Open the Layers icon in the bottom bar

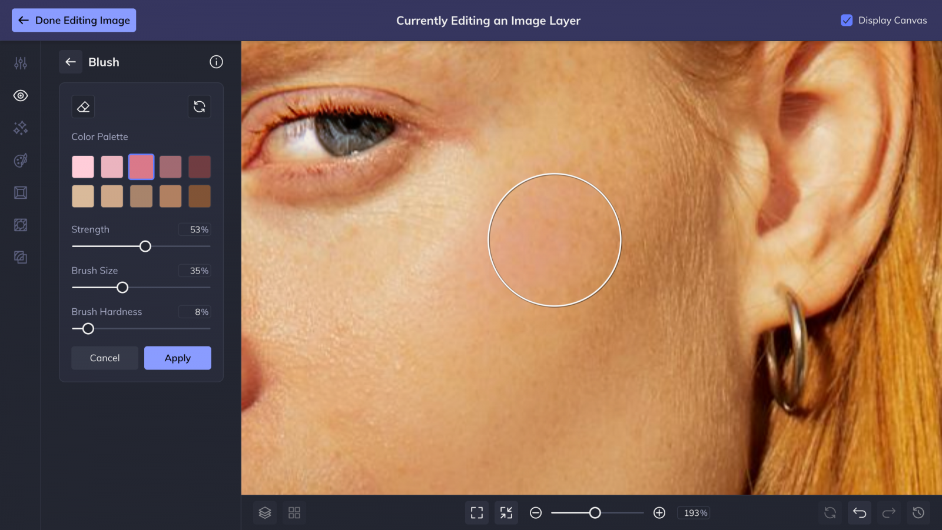point(264,512)
